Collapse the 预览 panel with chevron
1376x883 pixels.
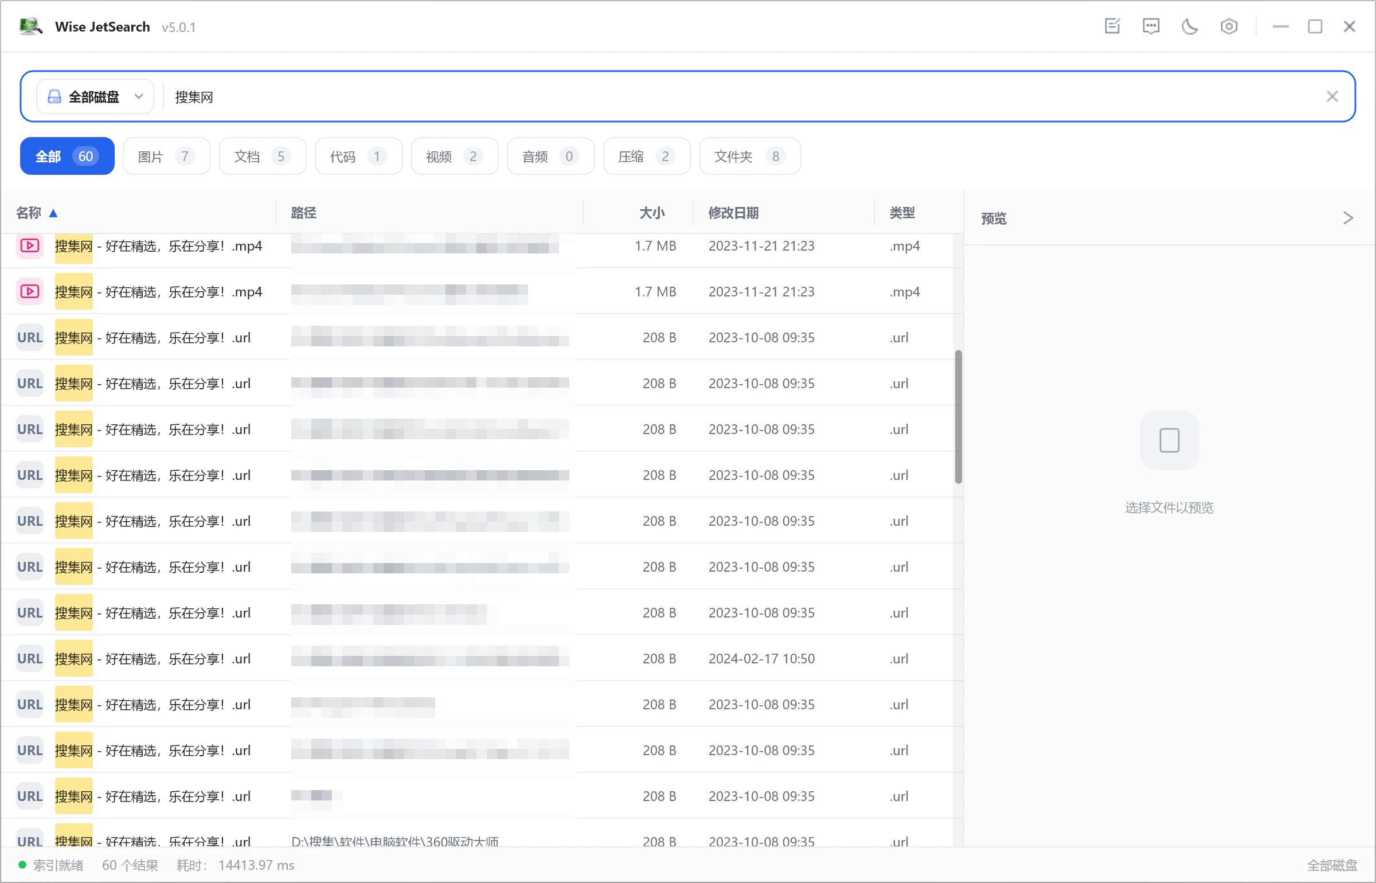1348,218
